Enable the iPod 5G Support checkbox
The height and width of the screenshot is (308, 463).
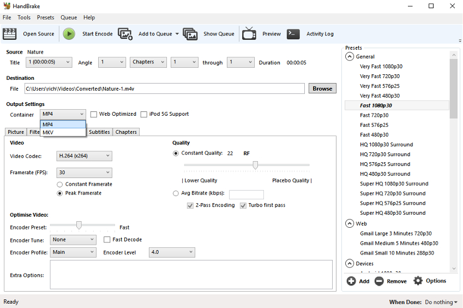click(x=144, y=114)
